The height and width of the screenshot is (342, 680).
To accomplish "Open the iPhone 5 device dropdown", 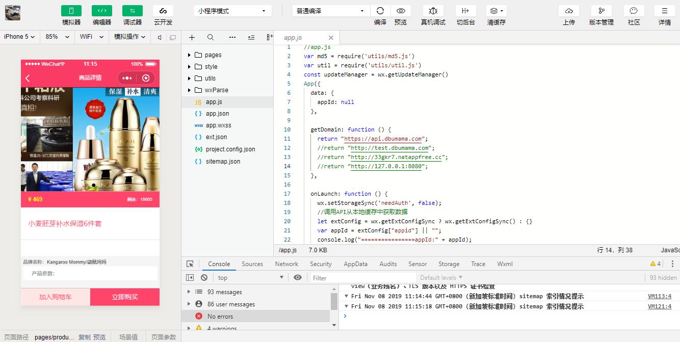I will pos(19,37).
